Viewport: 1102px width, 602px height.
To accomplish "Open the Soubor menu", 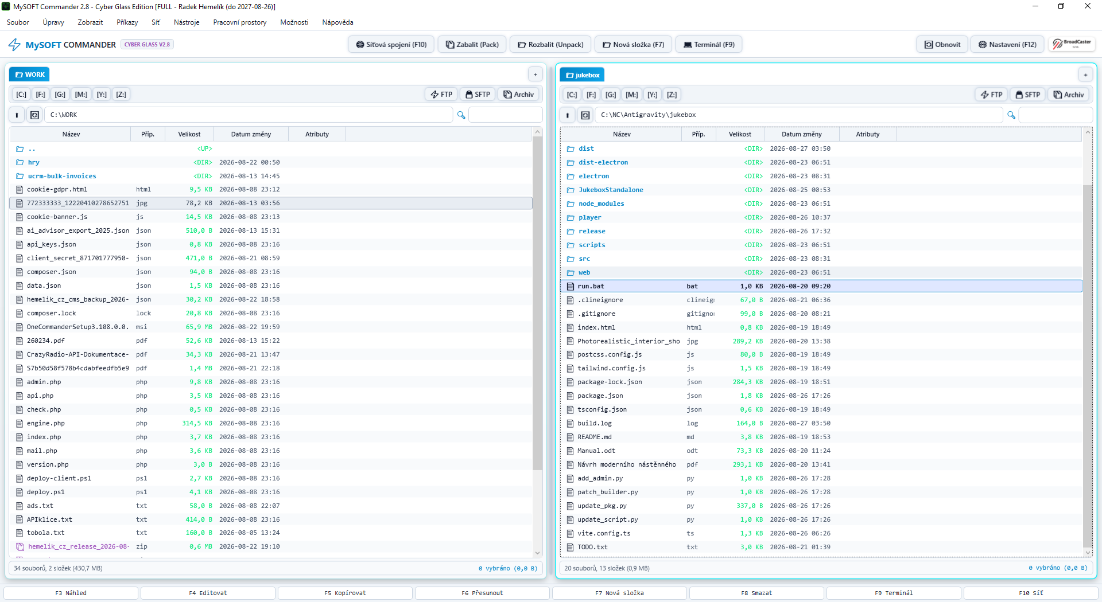I will (x=18, y=22).
